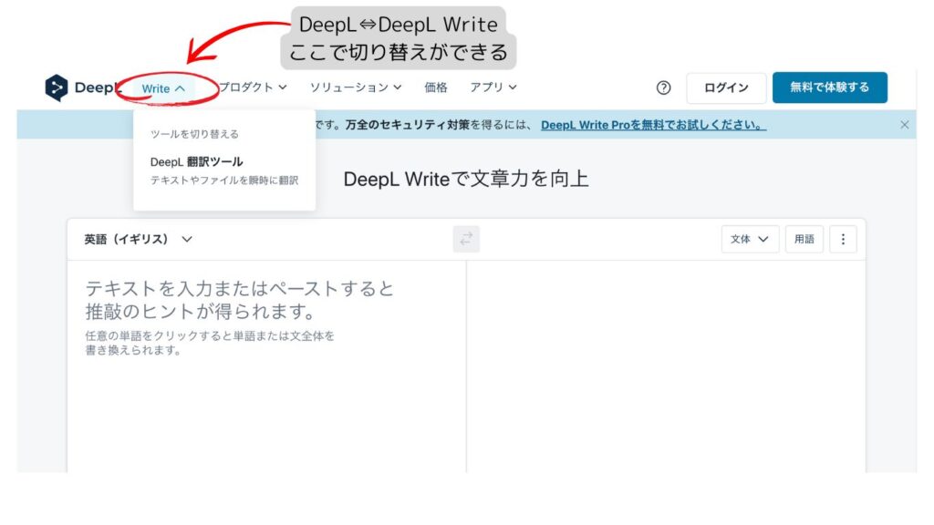Click the 無料で体験する button
This screenshot has height=525, width=934.
[830, 87]
